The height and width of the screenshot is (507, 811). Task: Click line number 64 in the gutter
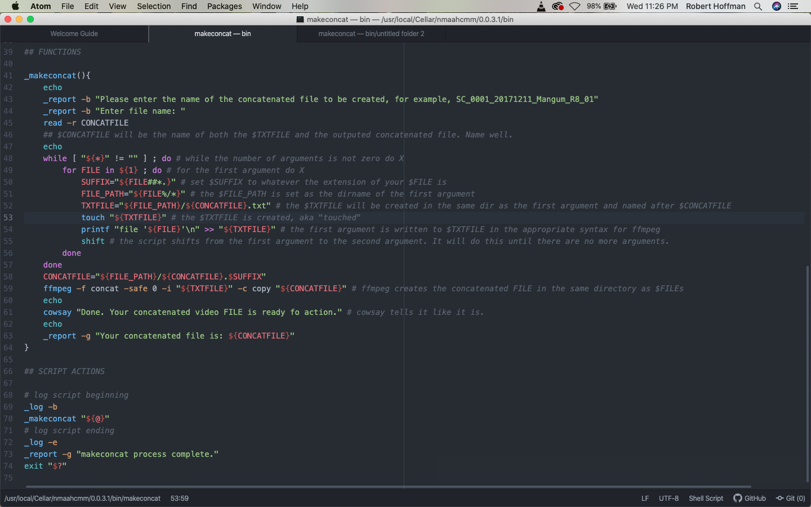tap(8, 348)
